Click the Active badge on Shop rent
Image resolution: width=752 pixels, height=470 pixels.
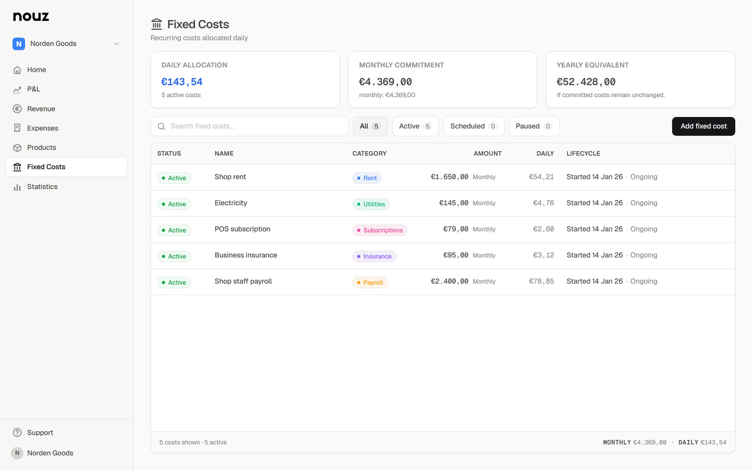[174, 178]
